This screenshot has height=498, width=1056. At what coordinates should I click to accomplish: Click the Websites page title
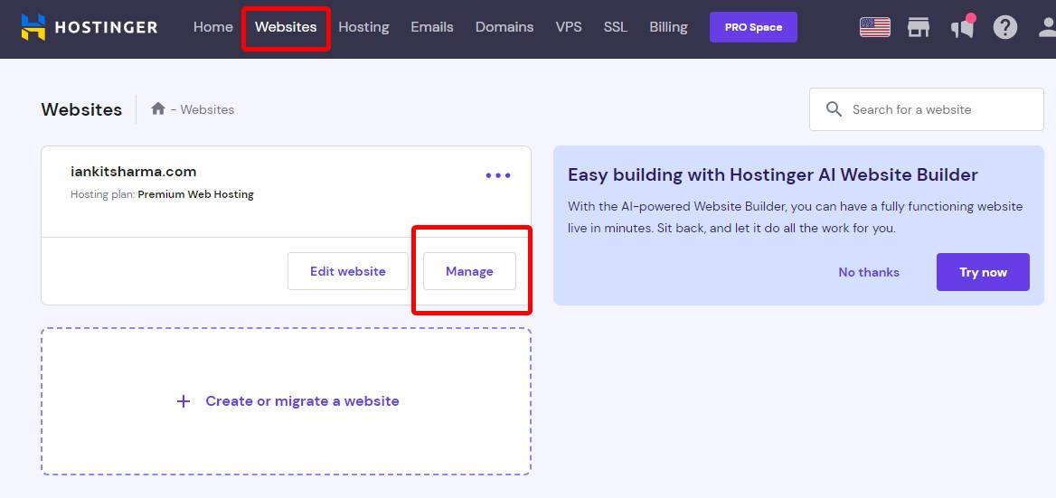[81, 109]
